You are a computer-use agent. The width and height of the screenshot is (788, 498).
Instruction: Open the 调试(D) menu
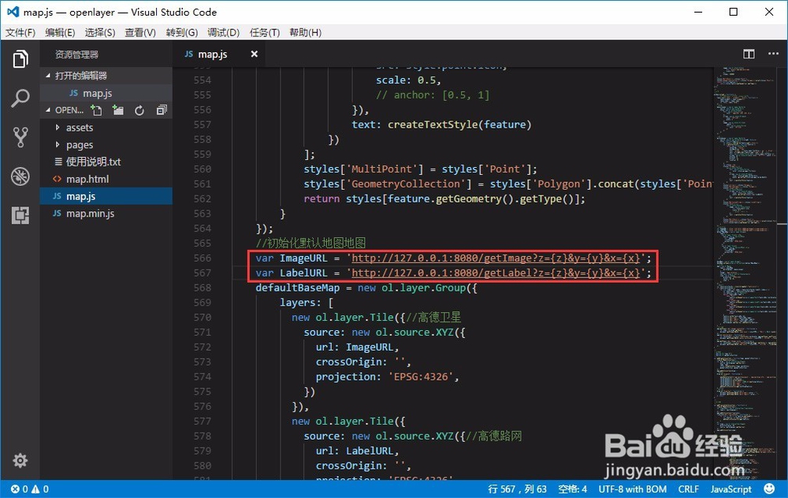[x=223, y=32]
